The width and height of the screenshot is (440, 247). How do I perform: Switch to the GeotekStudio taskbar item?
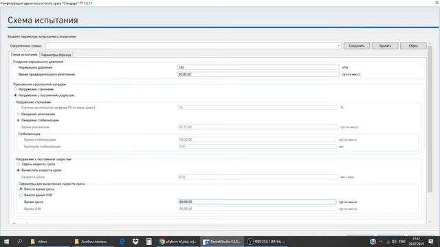pyautogui.click(x=222, y=242)
